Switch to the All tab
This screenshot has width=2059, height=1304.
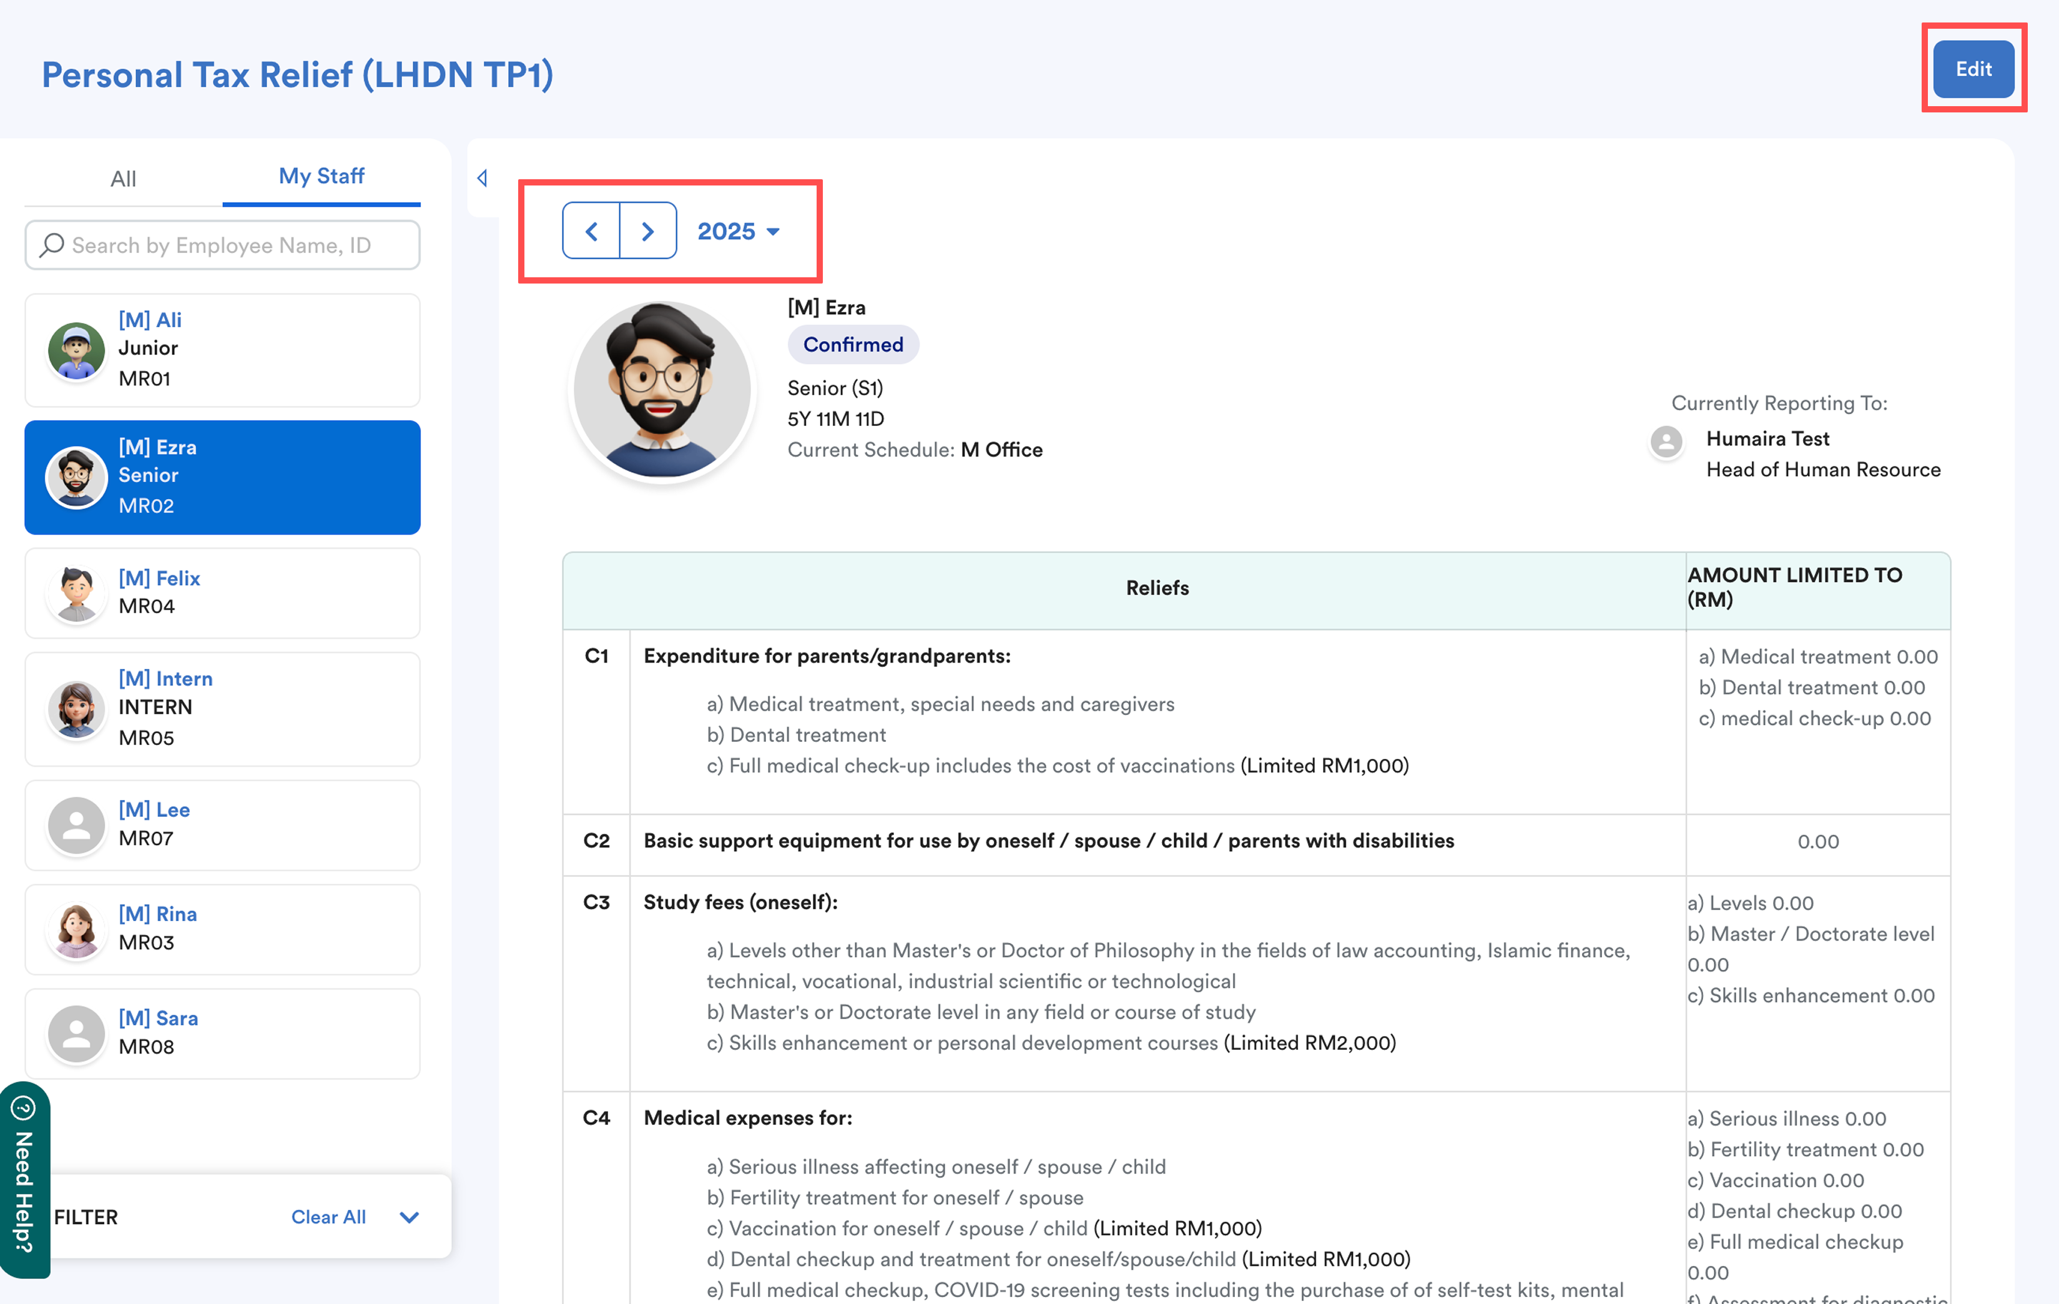click(123, 179)
